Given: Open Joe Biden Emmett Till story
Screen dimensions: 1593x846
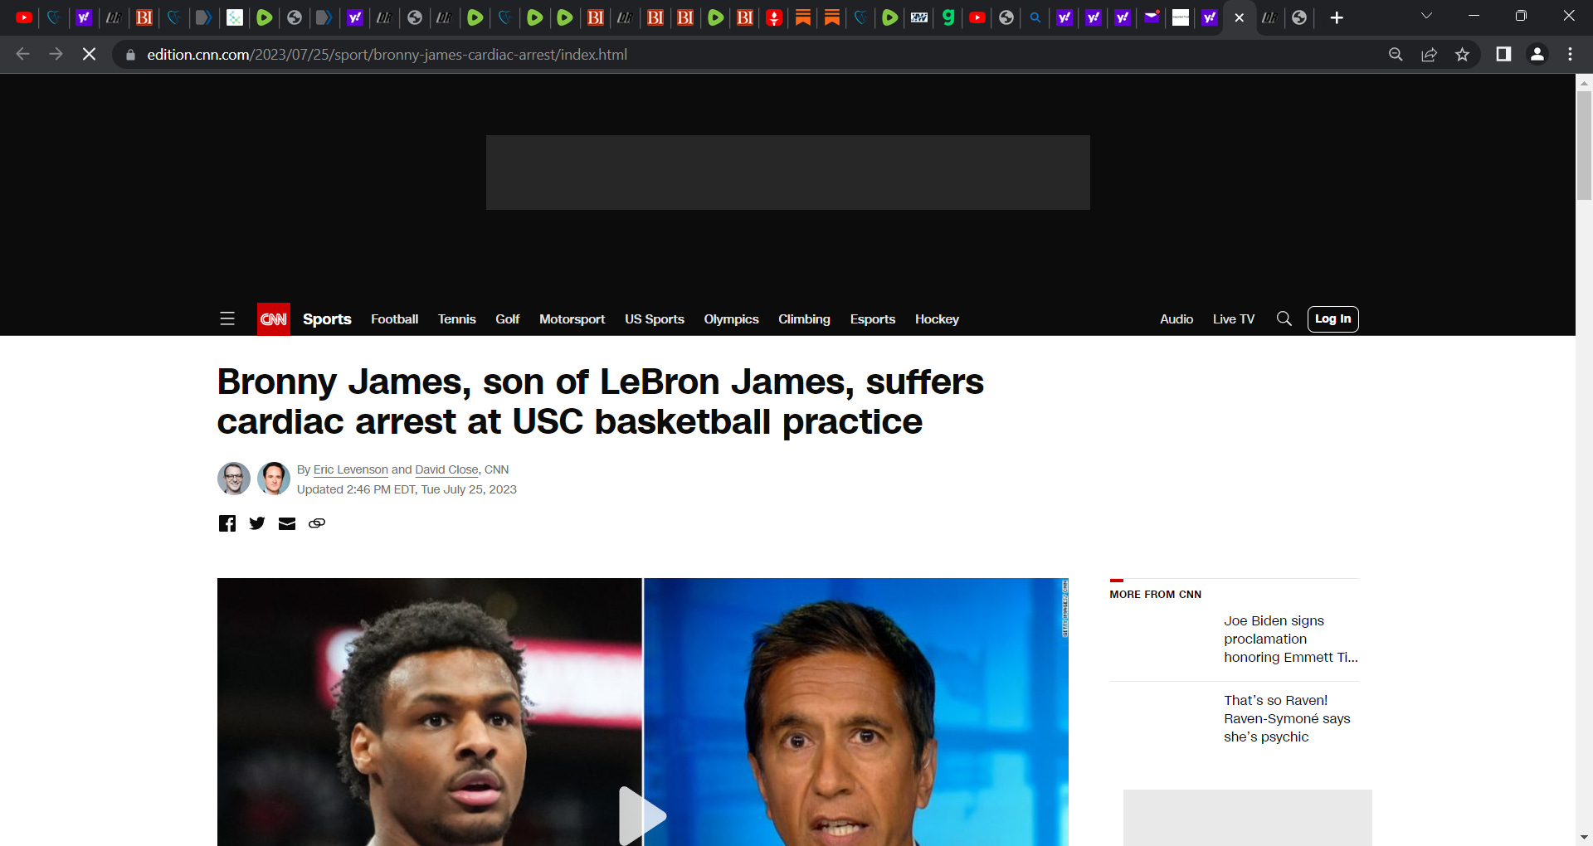Looking at the screenshot, I should [1290, 639].
